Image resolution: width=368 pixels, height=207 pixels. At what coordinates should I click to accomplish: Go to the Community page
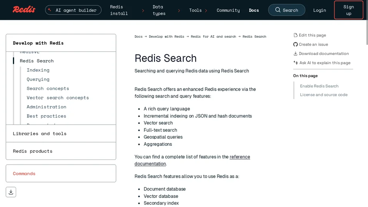[228, 10]
